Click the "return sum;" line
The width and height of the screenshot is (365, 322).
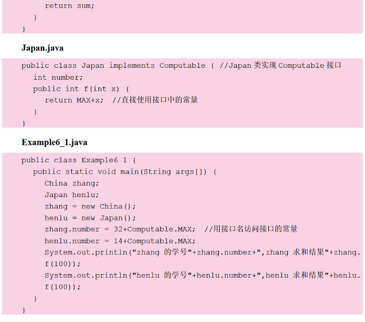click(69, 6)
